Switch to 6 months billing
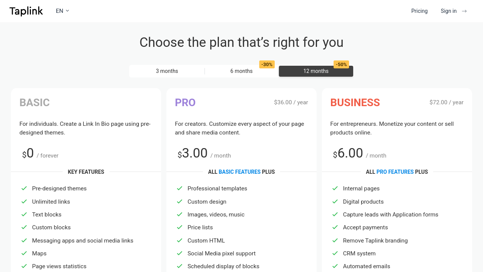483x272 pixels. pyautogui.click(x=241, y=71)
